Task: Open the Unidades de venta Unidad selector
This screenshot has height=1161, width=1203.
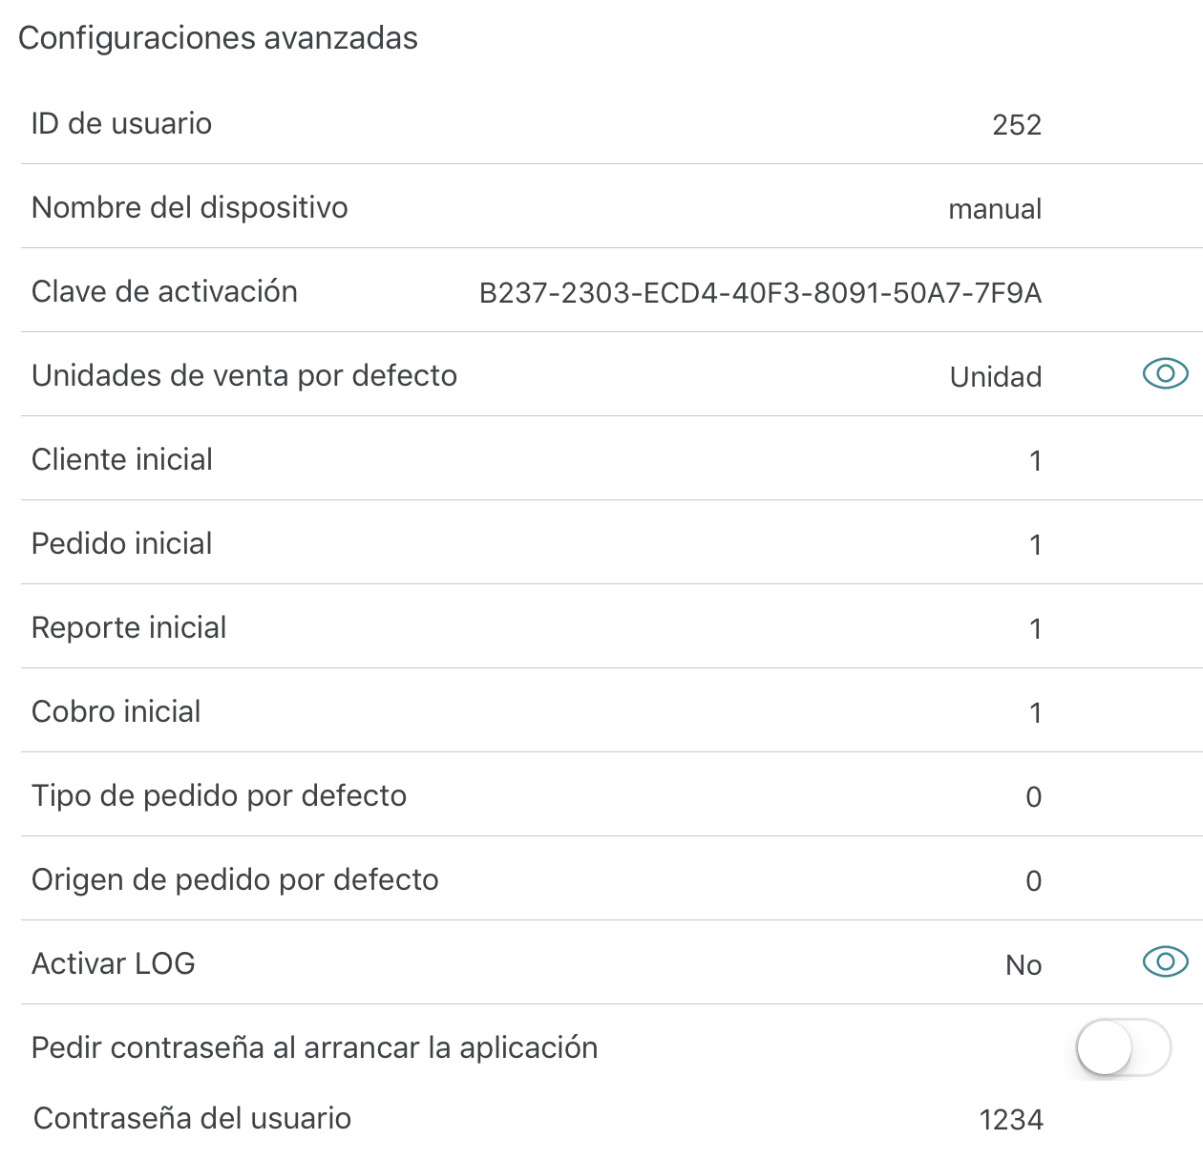Action: 996,377
